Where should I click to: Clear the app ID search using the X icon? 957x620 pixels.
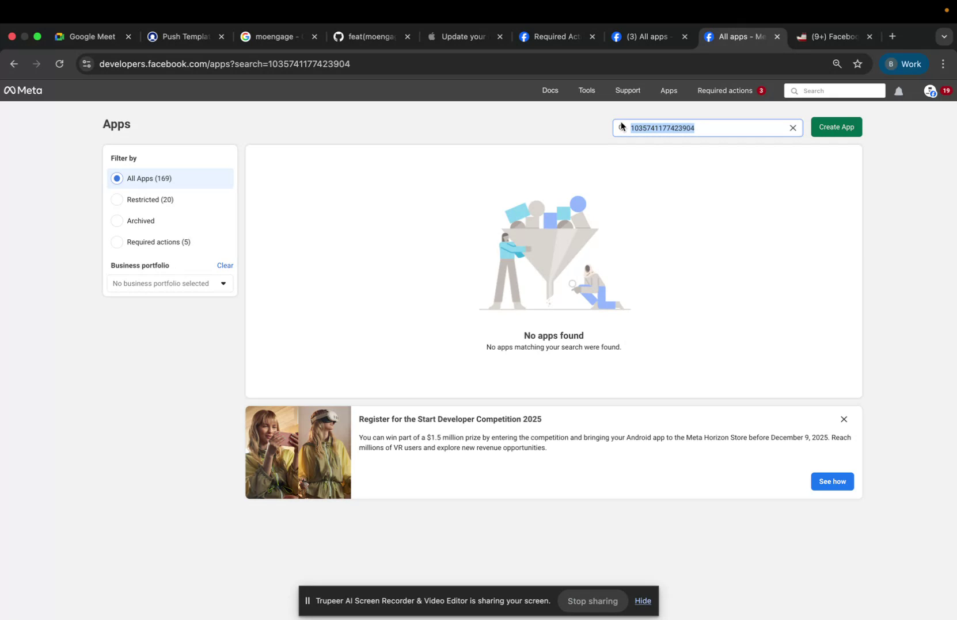tap(793, 128)
